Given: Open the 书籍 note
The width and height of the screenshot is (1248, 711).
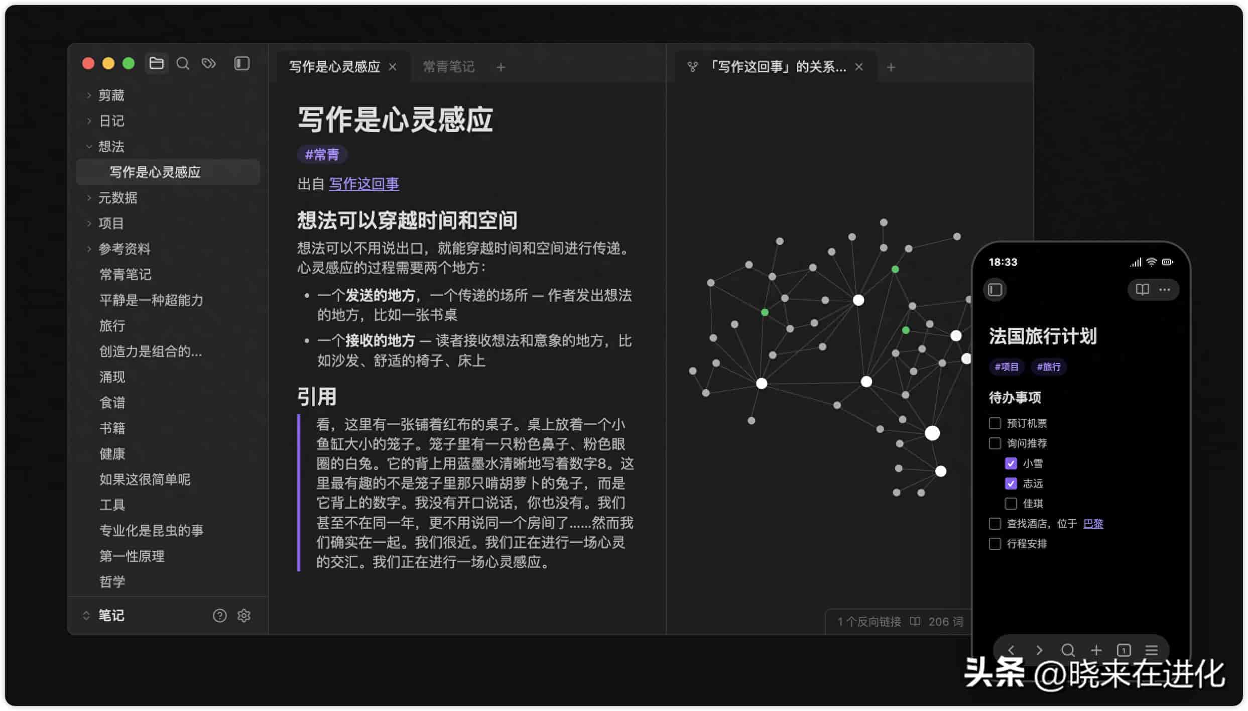Looking at the screenshot, I should pyautogui.click(x=112, y=428).
